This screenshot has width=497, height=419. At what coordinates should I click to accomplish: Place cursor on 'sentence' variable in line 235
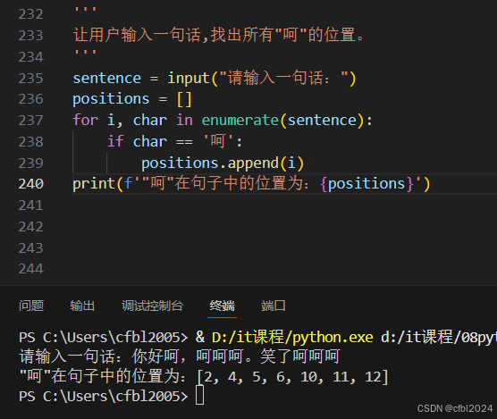coord(106,79)
